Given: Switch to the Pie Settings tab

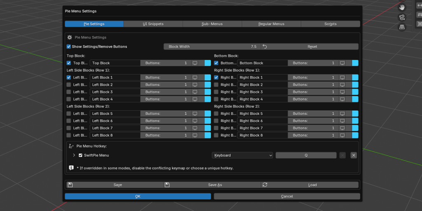Looking at the screenshot, I should [94, 24].
